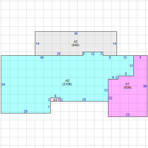Select the 2 next to the step's 6
This screenshot has width=148, height=148.
coord(117,78)
